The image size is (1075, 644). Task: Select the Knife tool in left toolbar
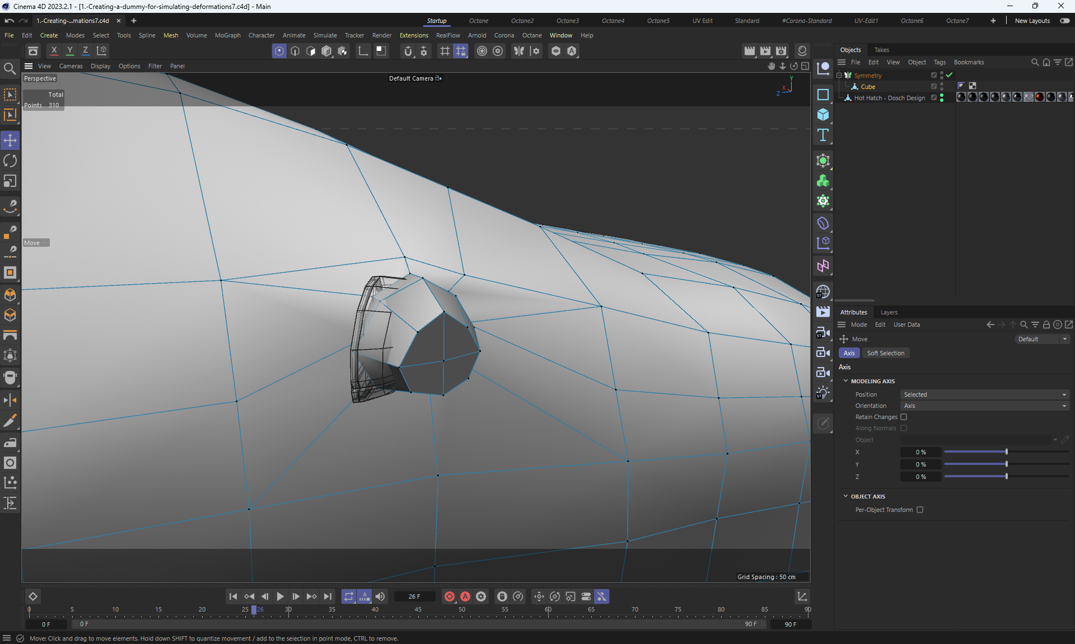(10, 421)
